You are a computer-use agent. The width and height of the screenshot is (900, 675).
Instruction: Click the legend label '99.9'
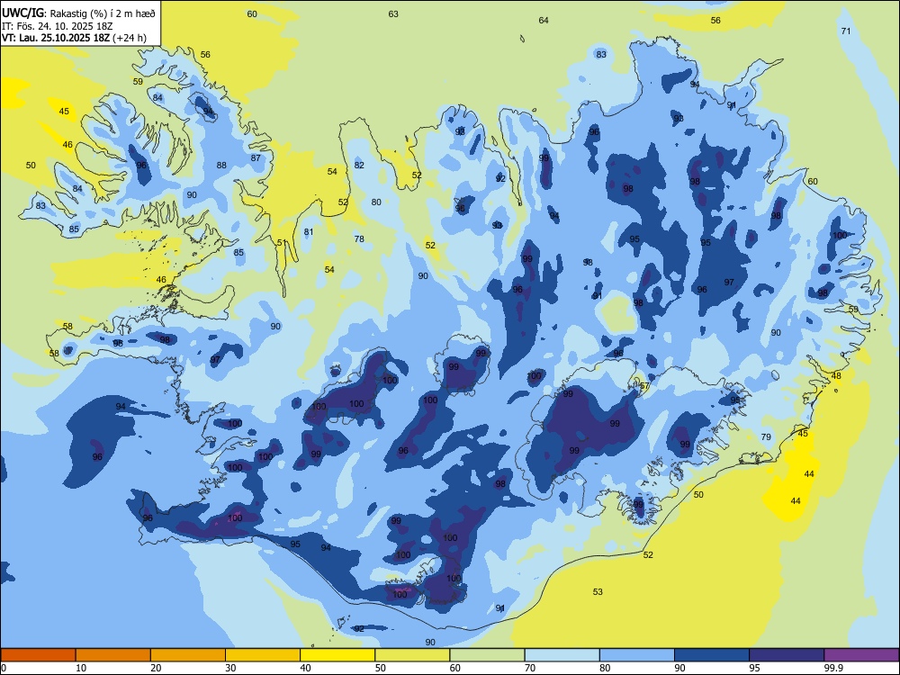coord(832,668)
